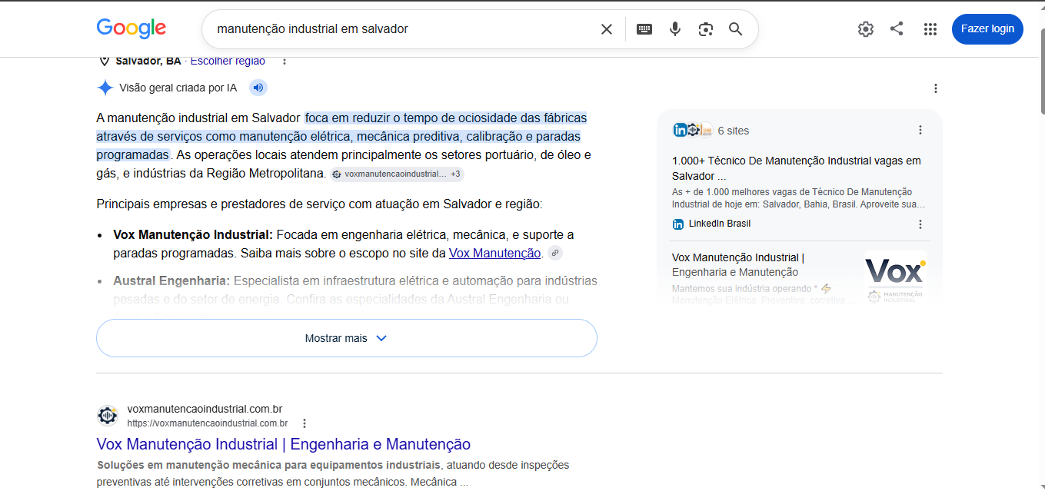Open three-dot menu beside 6 sites
1045x491 pixels.
(920, 131)
